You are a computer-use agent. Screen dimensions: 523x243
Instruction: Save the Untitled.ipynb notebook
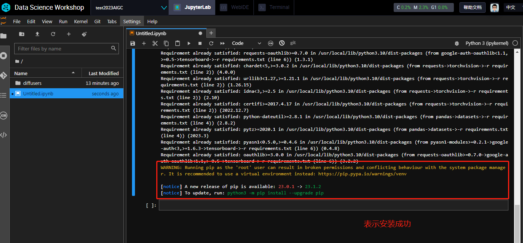coord(132,43)
